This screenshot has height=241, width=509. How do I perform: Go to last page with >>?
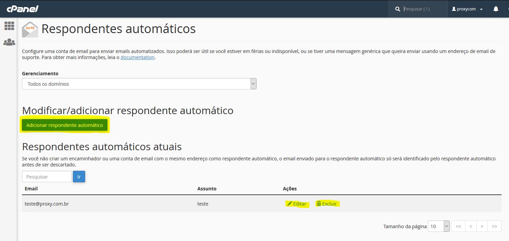point(494,226)
